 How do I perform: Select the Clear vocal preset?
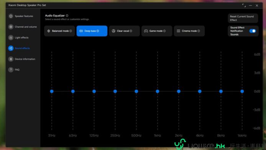click(x=124, y=31)
